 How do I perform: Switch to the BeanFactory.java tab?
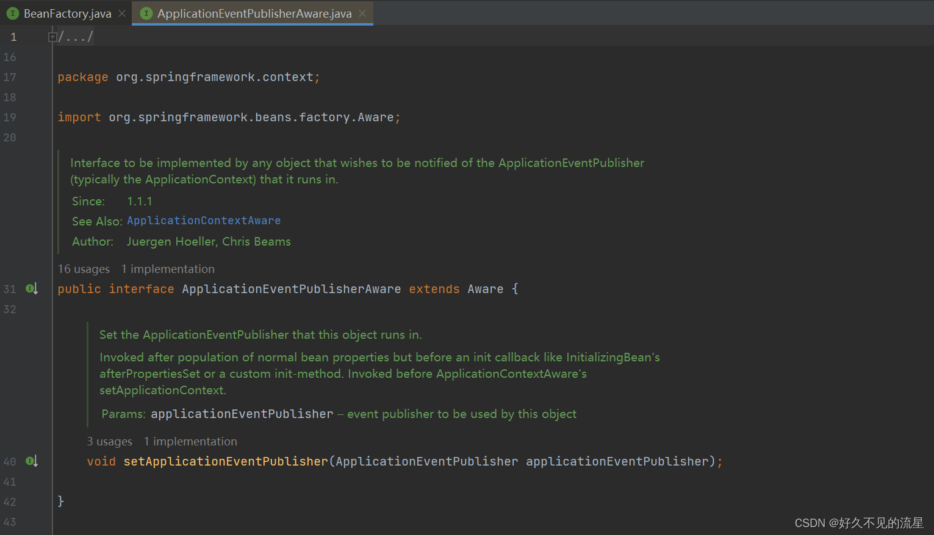(67, 13)
